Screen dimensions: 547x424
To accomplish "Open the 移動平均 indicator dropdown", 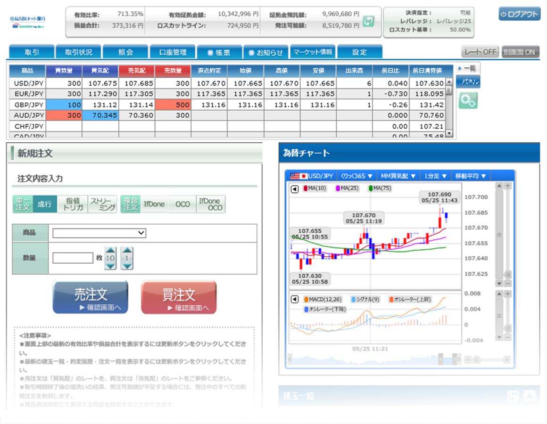I will [471, 176].
